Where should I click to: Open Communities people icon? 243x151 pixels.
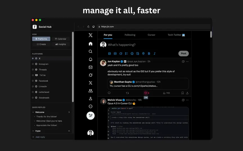[x=91, y=91]
